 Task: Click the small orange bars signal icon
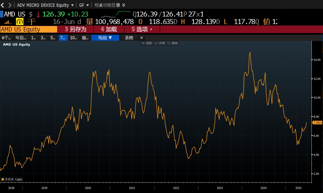click(x=8, y=22)
